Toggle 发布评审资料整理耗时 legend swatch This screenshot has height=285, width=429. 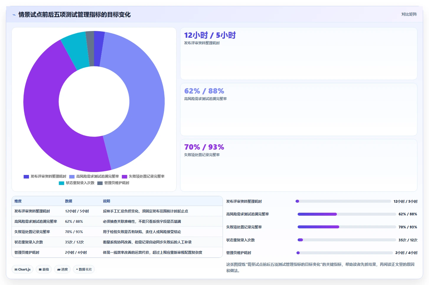tap(26, 176)
